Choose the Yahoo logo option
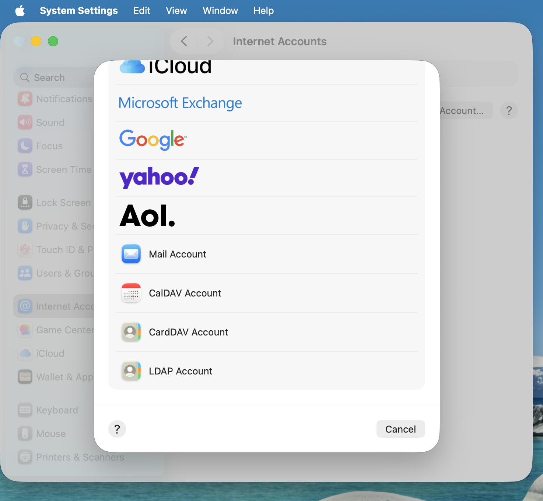543x501 pixels. (x=159, y=178)
